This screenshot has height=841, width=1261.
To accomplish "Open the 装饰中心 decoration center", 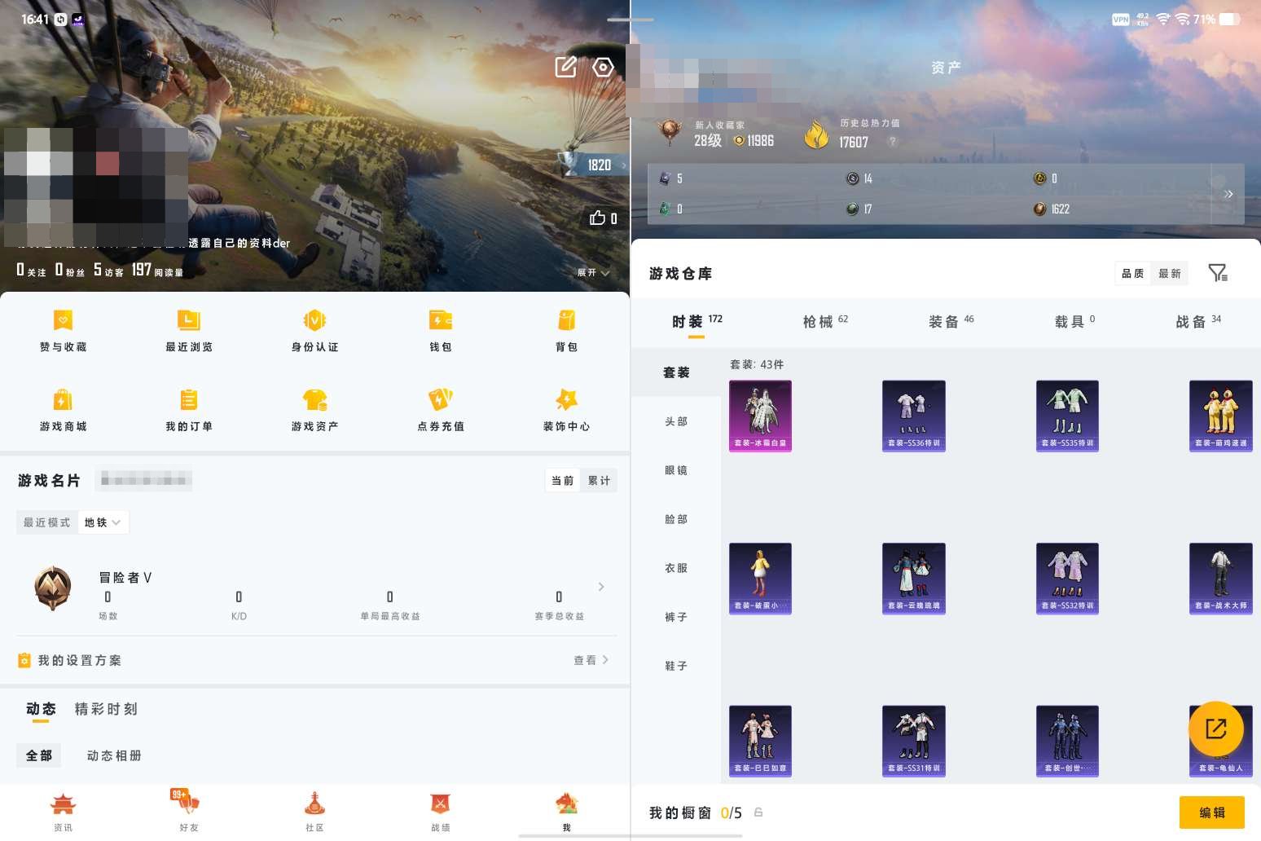I will pyautogui.click(x=565, y=409).
